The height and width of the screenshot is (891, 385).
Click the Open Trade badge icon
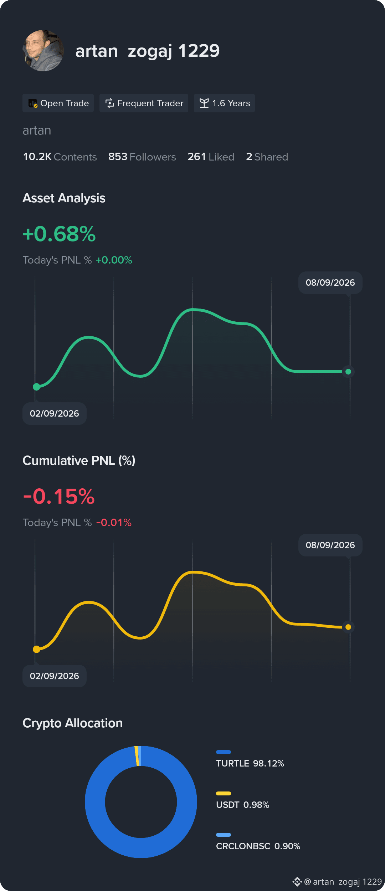click(x=33, y=103)
